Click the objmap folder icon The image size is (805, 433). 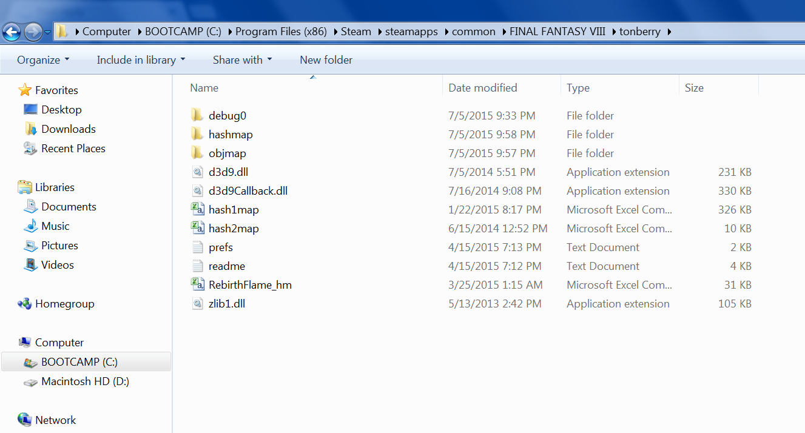coord(197,153)
